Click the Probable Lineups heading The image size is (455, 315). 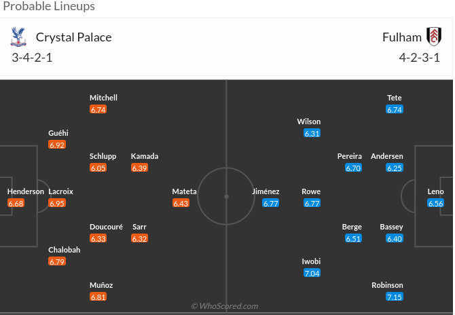tap(48, 7)
